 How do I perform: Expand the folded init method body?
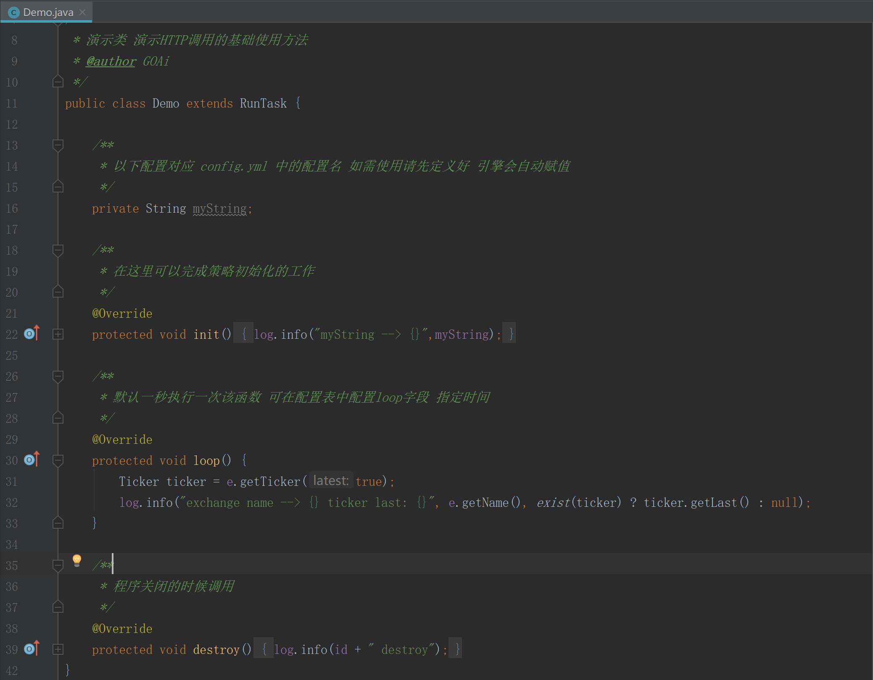58,334
